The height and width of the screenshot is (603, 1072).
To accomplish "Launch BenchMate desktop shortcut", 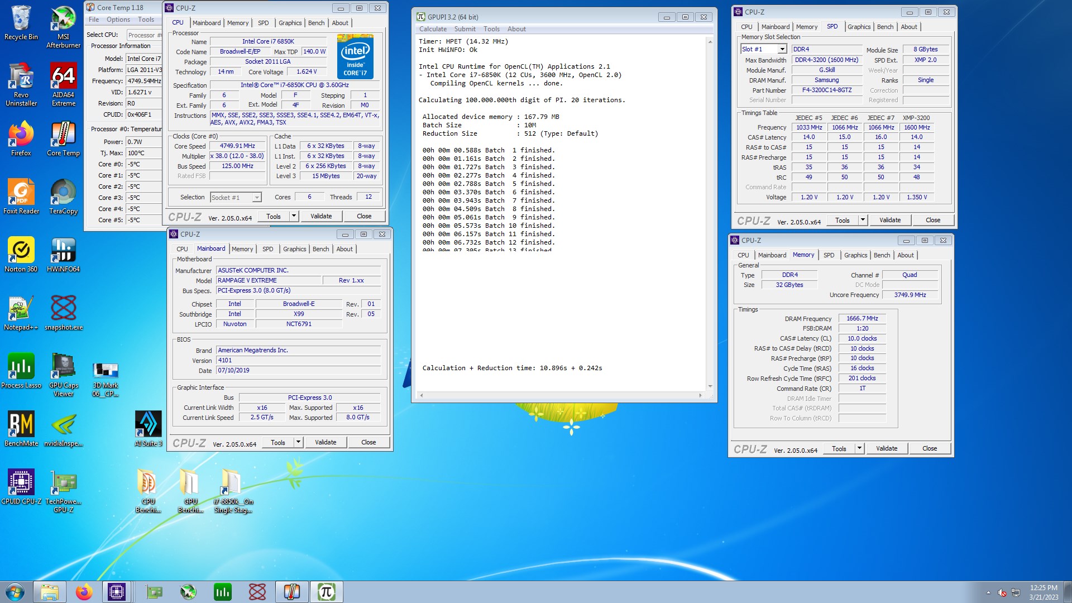I will tap(21, 429).
